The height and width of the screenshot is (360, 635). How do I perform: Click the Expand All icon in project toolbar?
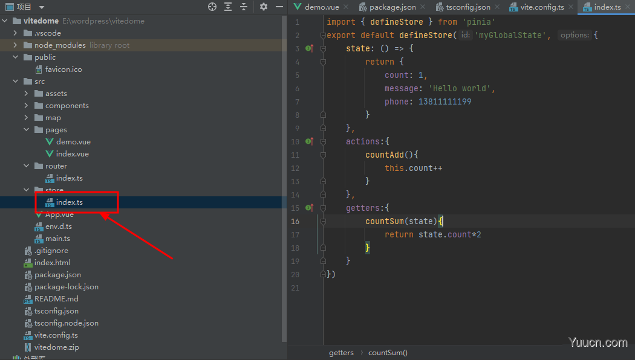pos(228,7)
